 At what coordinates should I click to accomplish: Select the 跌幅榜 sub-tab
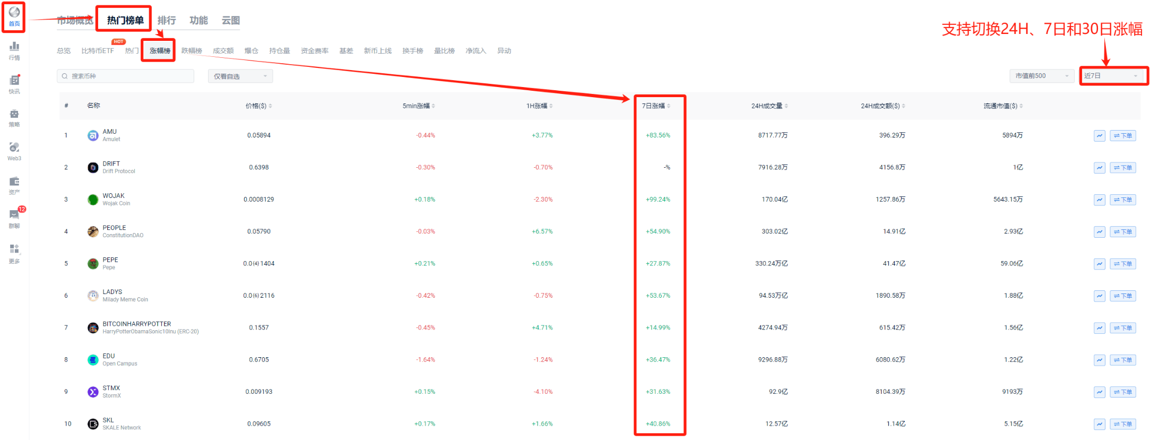[192, 51]
